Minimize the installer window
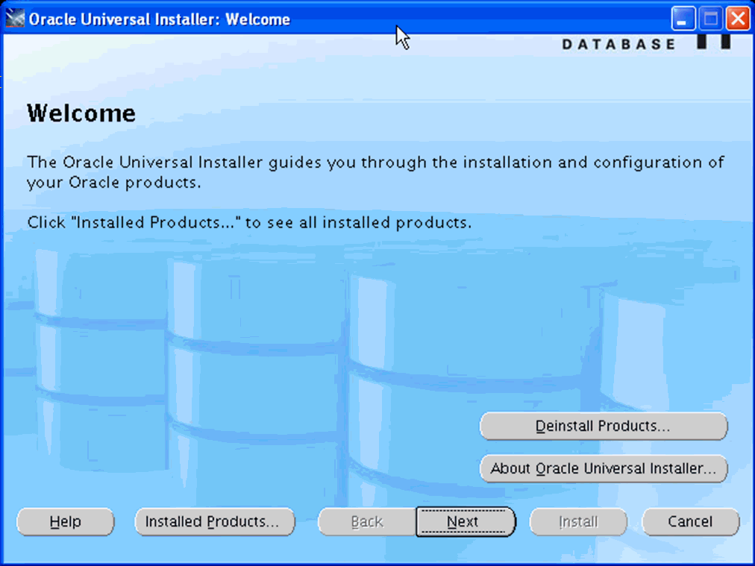The height and width of the screenshot is (566, 755). [x=683, y=19]
